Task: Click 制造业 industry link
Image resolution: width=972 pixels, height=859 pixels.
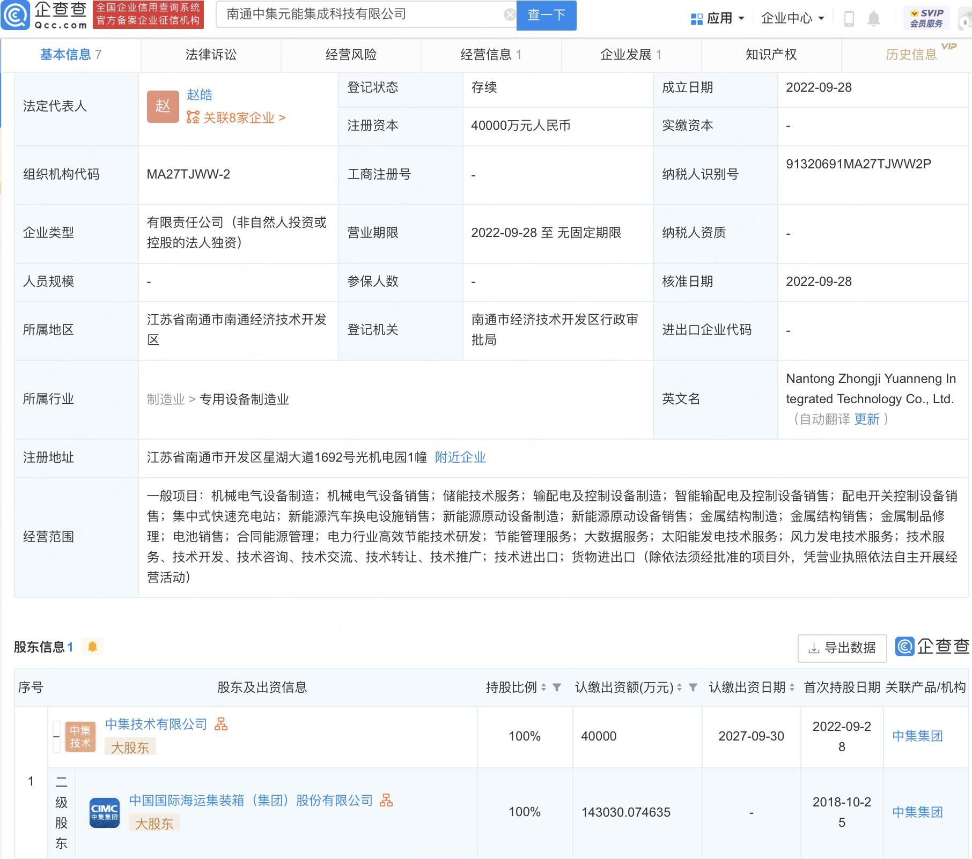Action: 166,399
